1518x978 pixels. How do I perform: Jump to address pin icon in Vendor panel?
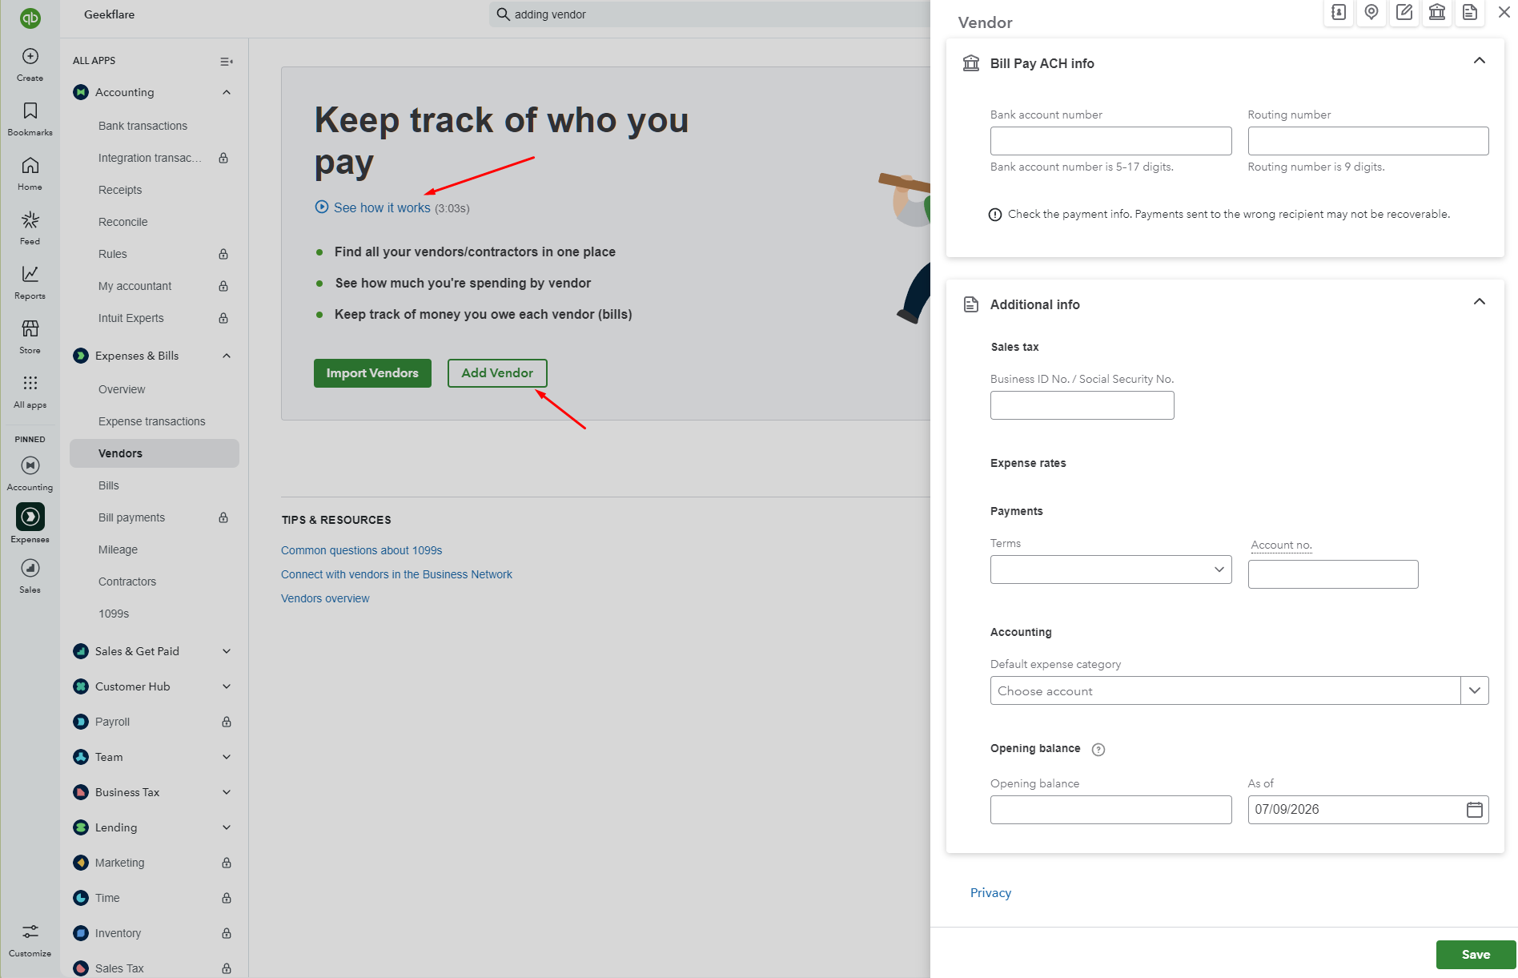pos(1371,12)
